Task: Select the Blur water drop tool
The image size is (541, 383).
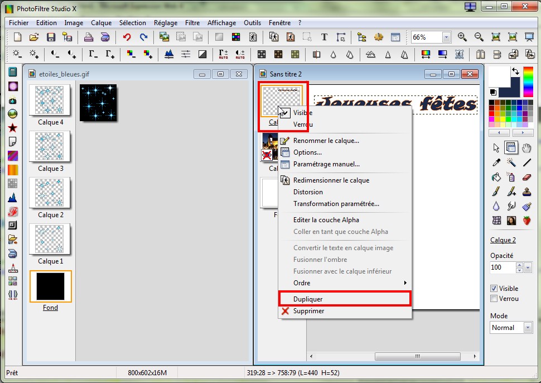Action: [496, 206]
